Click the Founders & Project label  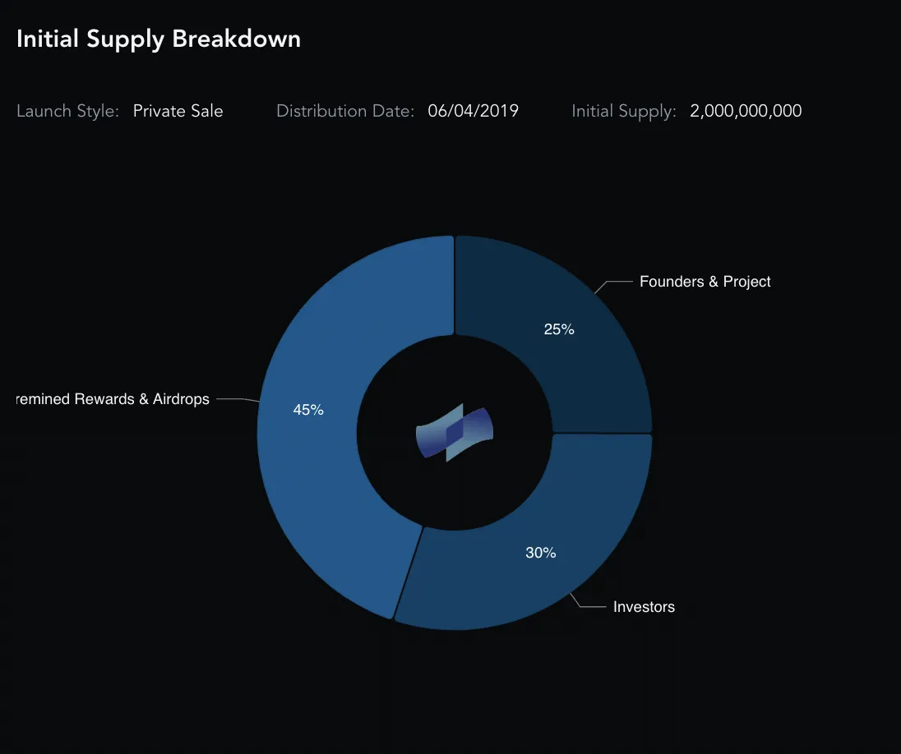pyautogui.click(x=705, y=282)
